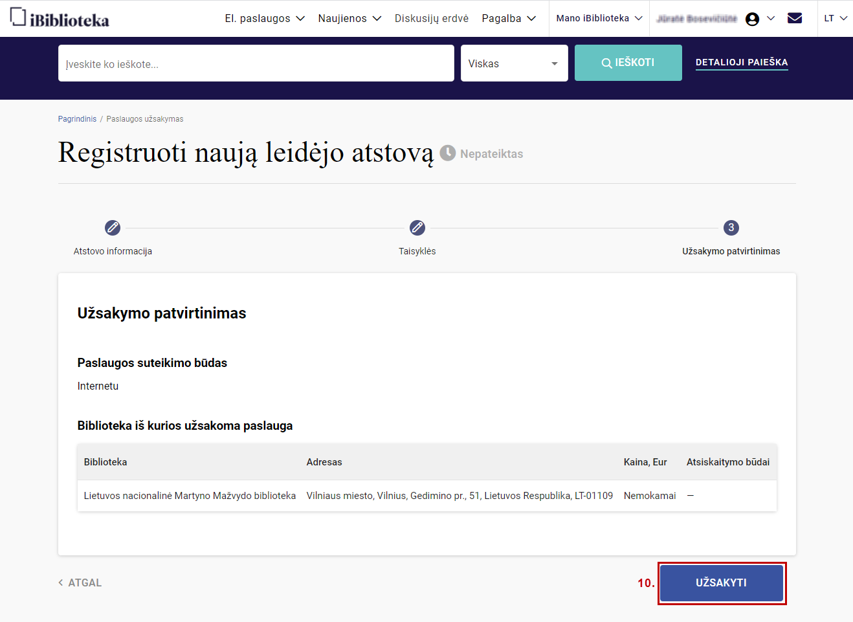
Task: Open the Mano iBiblioteka dropdown
Action: pos(599,18)
